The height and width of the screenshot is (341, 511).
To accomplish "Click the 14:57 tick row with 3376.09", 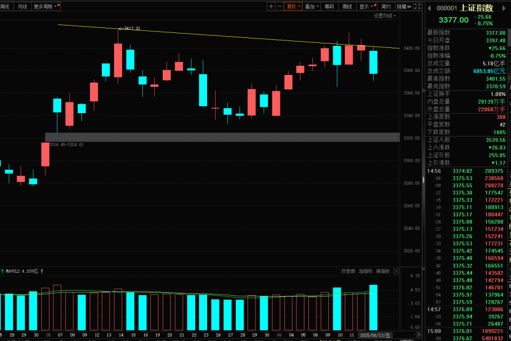I will pos(466,310).
